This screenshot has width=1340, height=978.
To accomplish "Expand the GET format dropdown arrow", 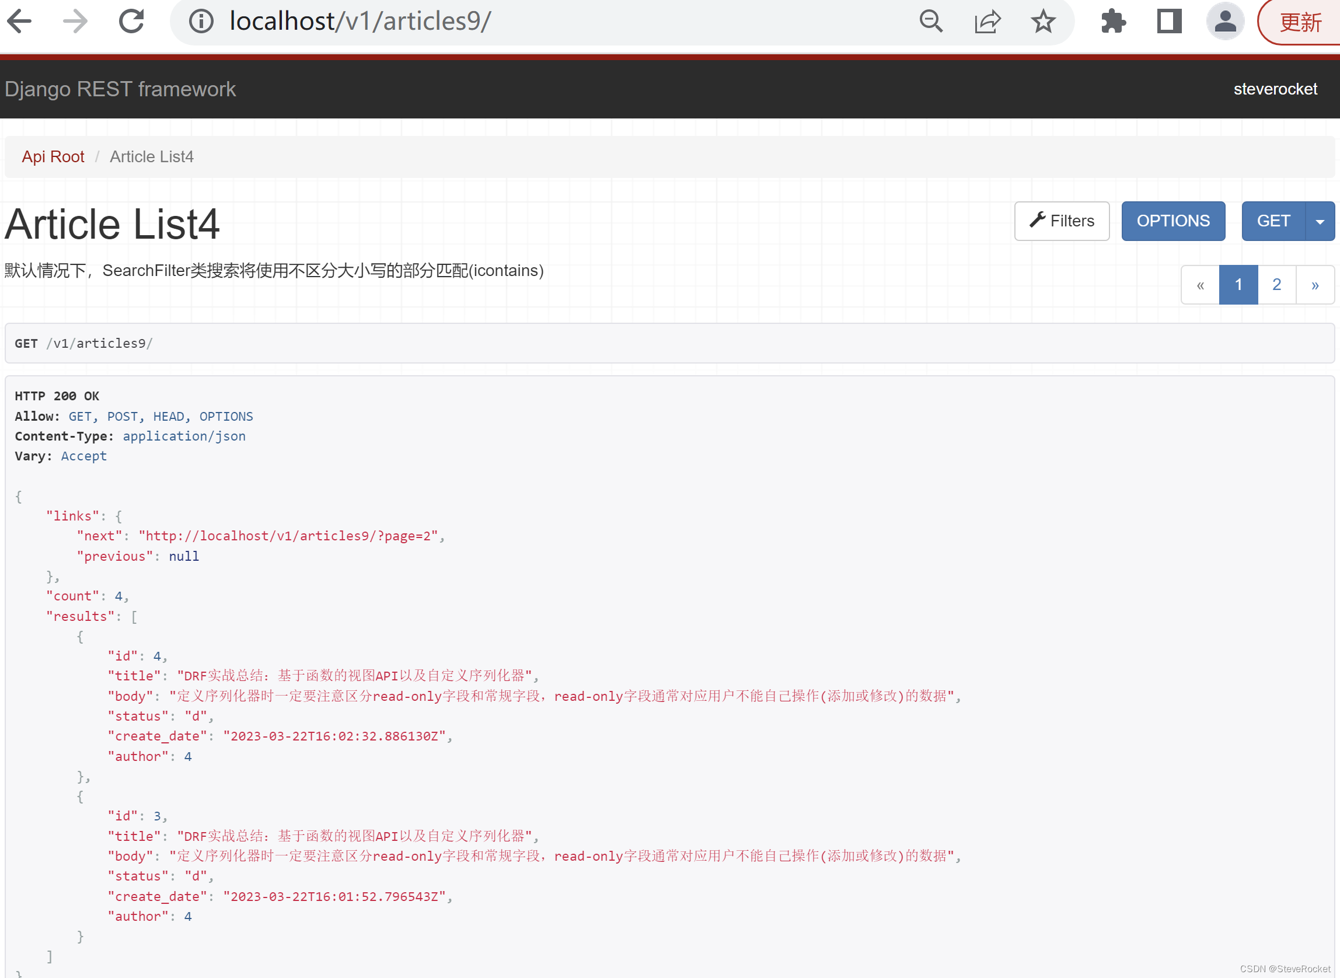I will coord(1320,221).
